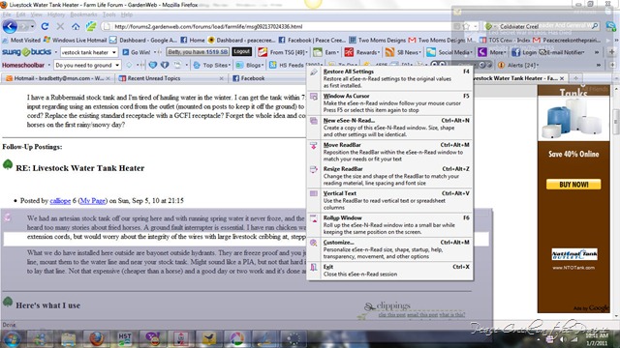This screenshot has width=620, height=348.
Task: Go back with the browser Back arrow
Action: 10,26
